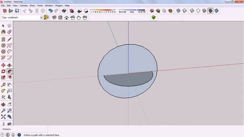
Task: Open the Draw menu
Action: (x=32, y=5)
